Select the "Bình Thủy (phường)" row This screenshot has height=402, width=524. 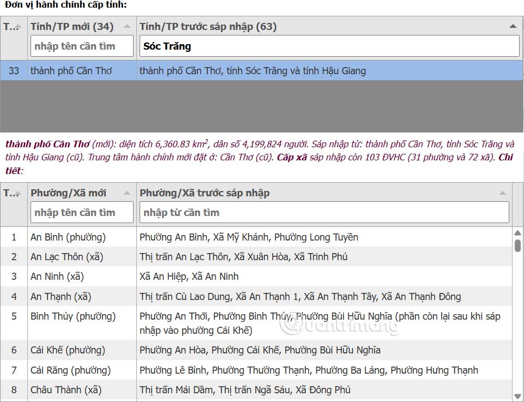pyautogui.click(x=218, y=322)
